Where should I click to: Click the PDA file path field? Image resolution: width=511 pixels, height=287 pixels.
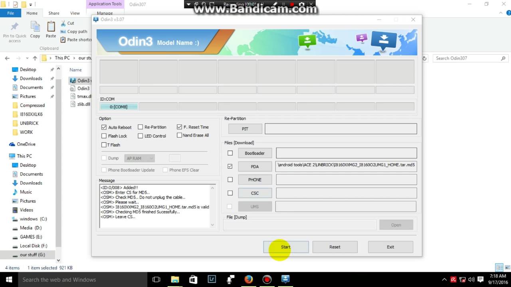pyautogui.click(x=346, y=166)
